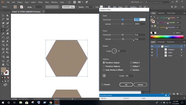Select the Scale tool
186x105 pixels.
(8, 38)
